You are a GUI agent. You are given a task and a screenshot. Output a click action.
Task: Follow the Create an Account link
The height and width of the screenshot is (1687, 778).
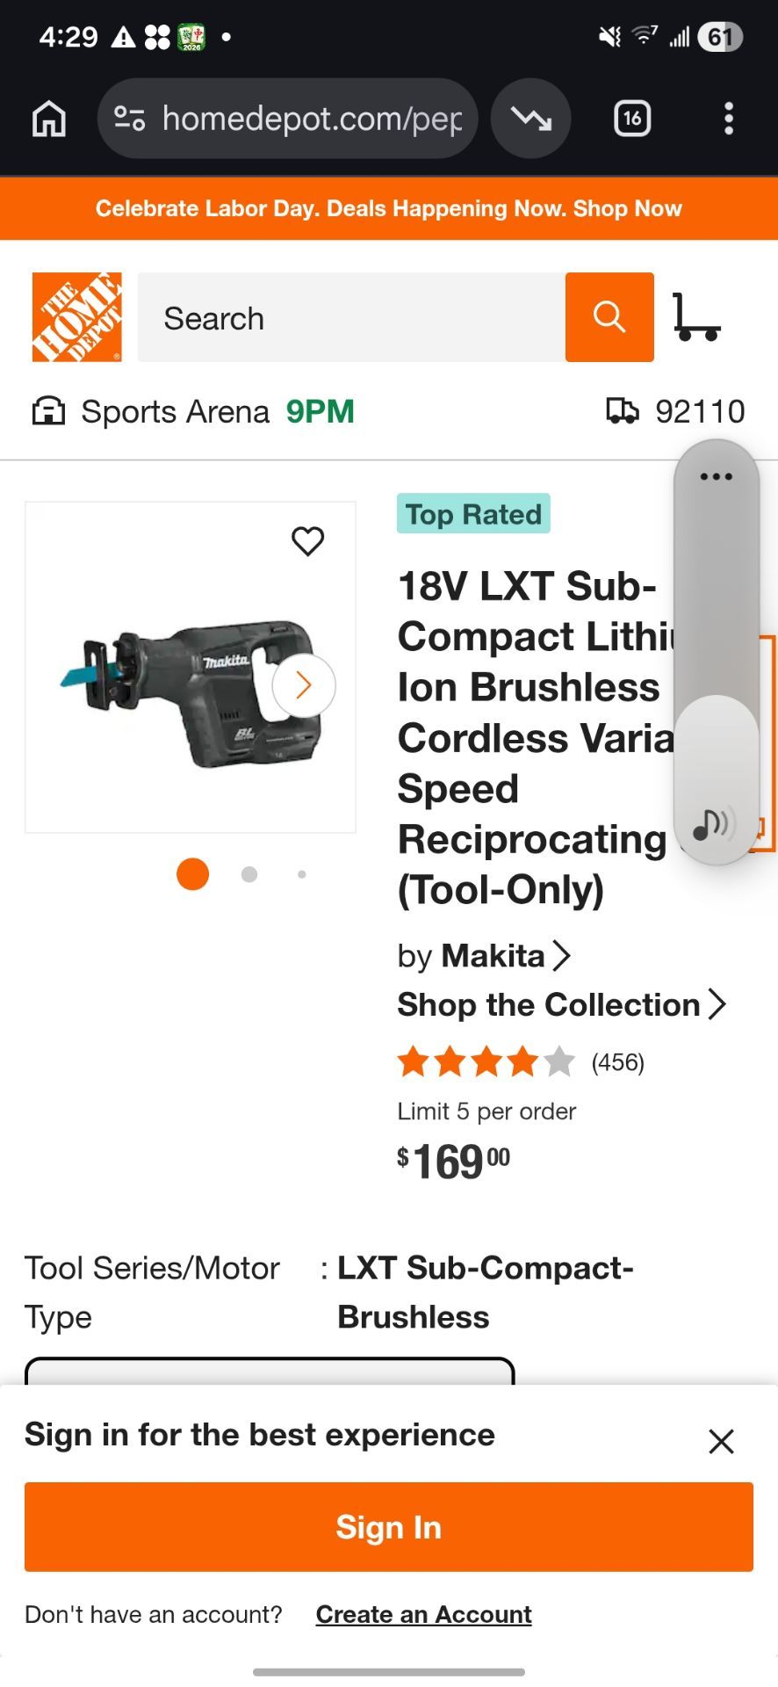point(424,1614)
